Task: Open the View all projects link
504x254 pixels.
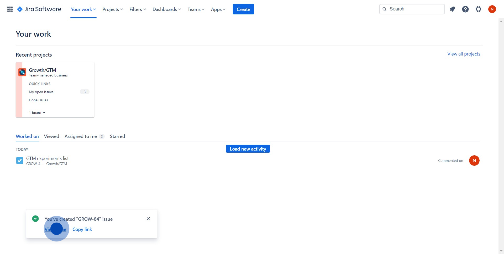Action: coord(464,54)
